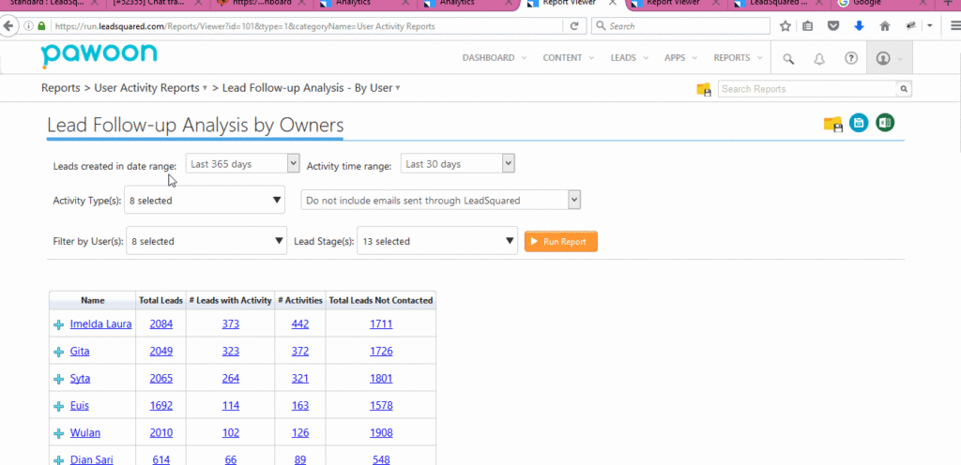Click inside the Search Reports field
This screenshot has height=465, width=961.
pos(807,89)
